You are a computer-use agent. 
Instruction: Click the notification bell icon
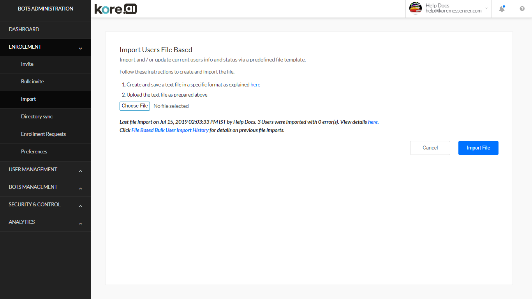[502, 9]
